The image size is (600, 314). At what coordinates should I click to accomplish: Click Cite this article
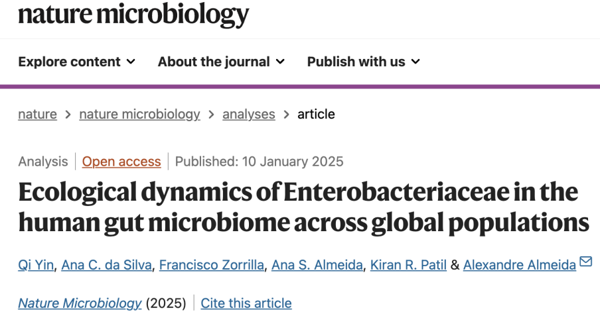(x=246, y=303)
